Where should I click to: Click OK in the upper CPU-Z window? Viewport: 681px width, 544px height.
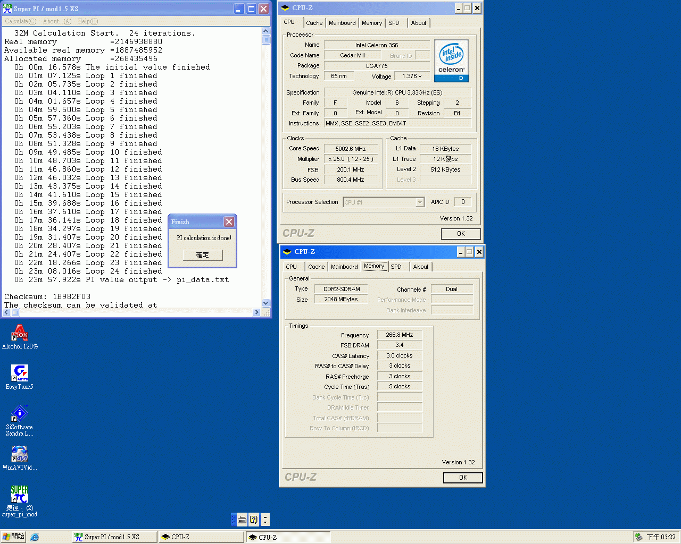(461, 234)
